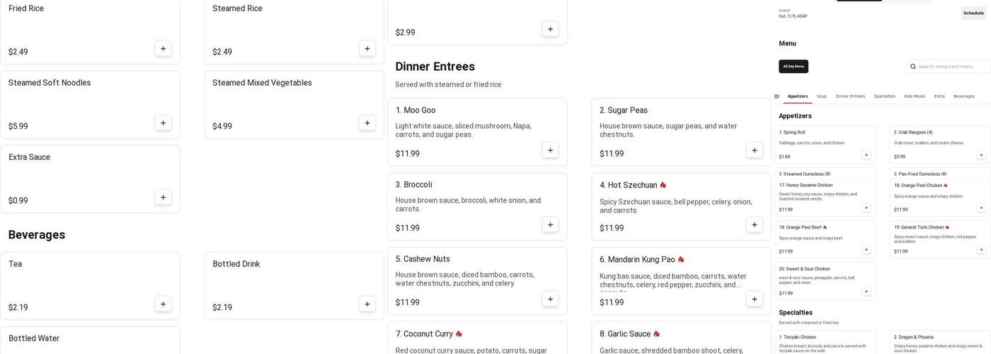Add Steamed Mixed Vegetables to order

tap(367, 123)
